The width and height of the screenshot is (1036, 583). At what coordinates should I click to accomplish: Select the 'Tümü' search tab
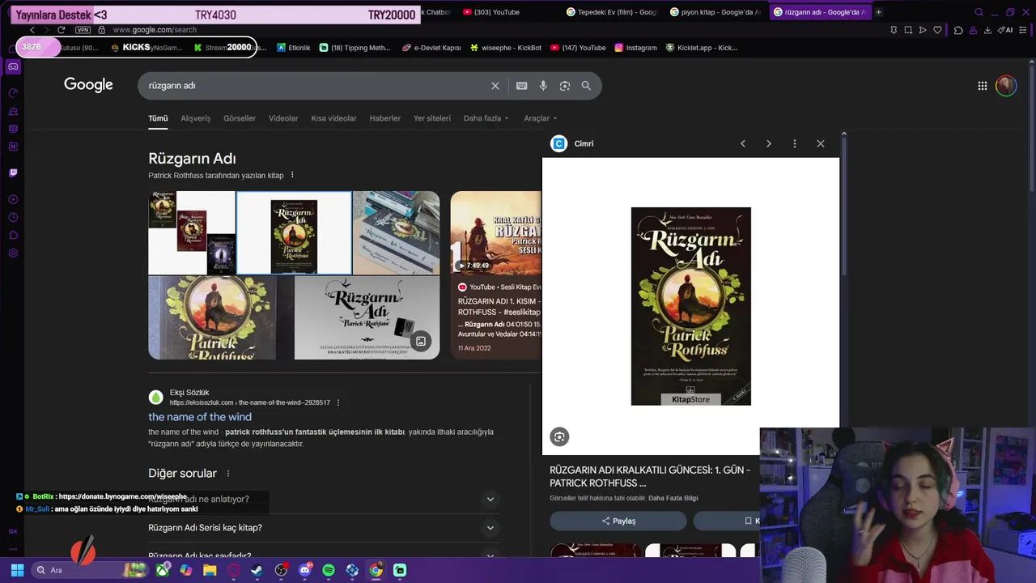tap(158, 118)
